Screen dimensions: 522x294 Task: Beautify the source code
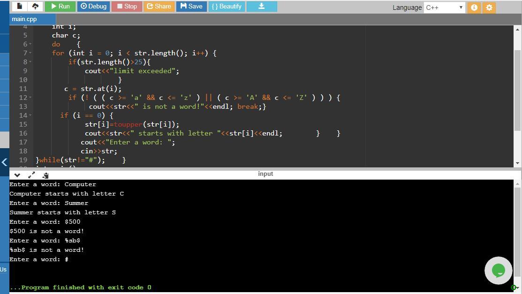(227, 6)
